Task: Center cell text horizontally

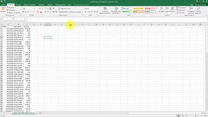Action: [48, 12]
